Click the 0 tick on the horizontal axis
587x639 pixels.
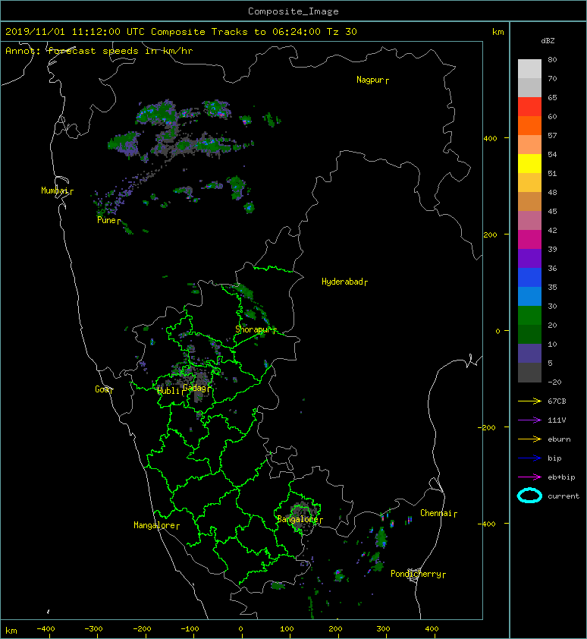(240, 629)
